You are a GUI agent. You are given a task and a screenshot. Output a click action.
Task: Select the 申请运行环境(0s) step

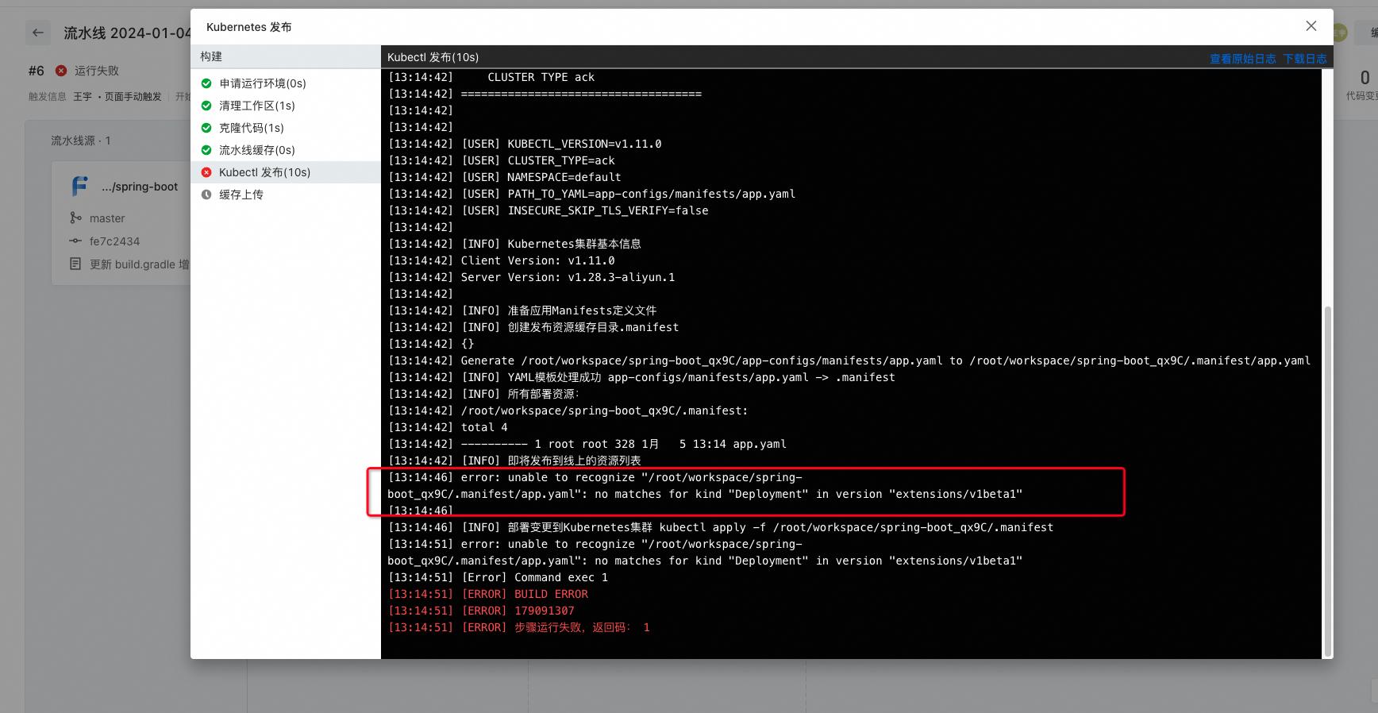pos(286,83)
